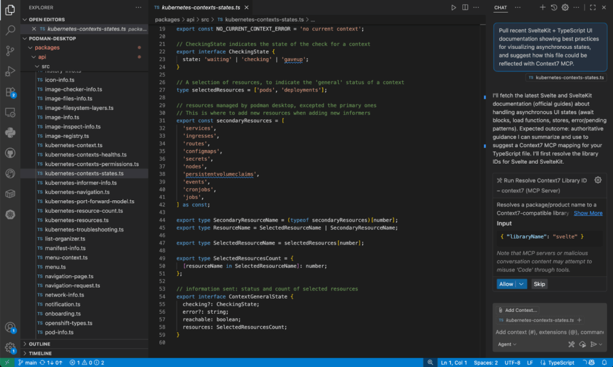Expand the Timeline section
This screenshot has width=613, height=367.
tap(40, 353)
